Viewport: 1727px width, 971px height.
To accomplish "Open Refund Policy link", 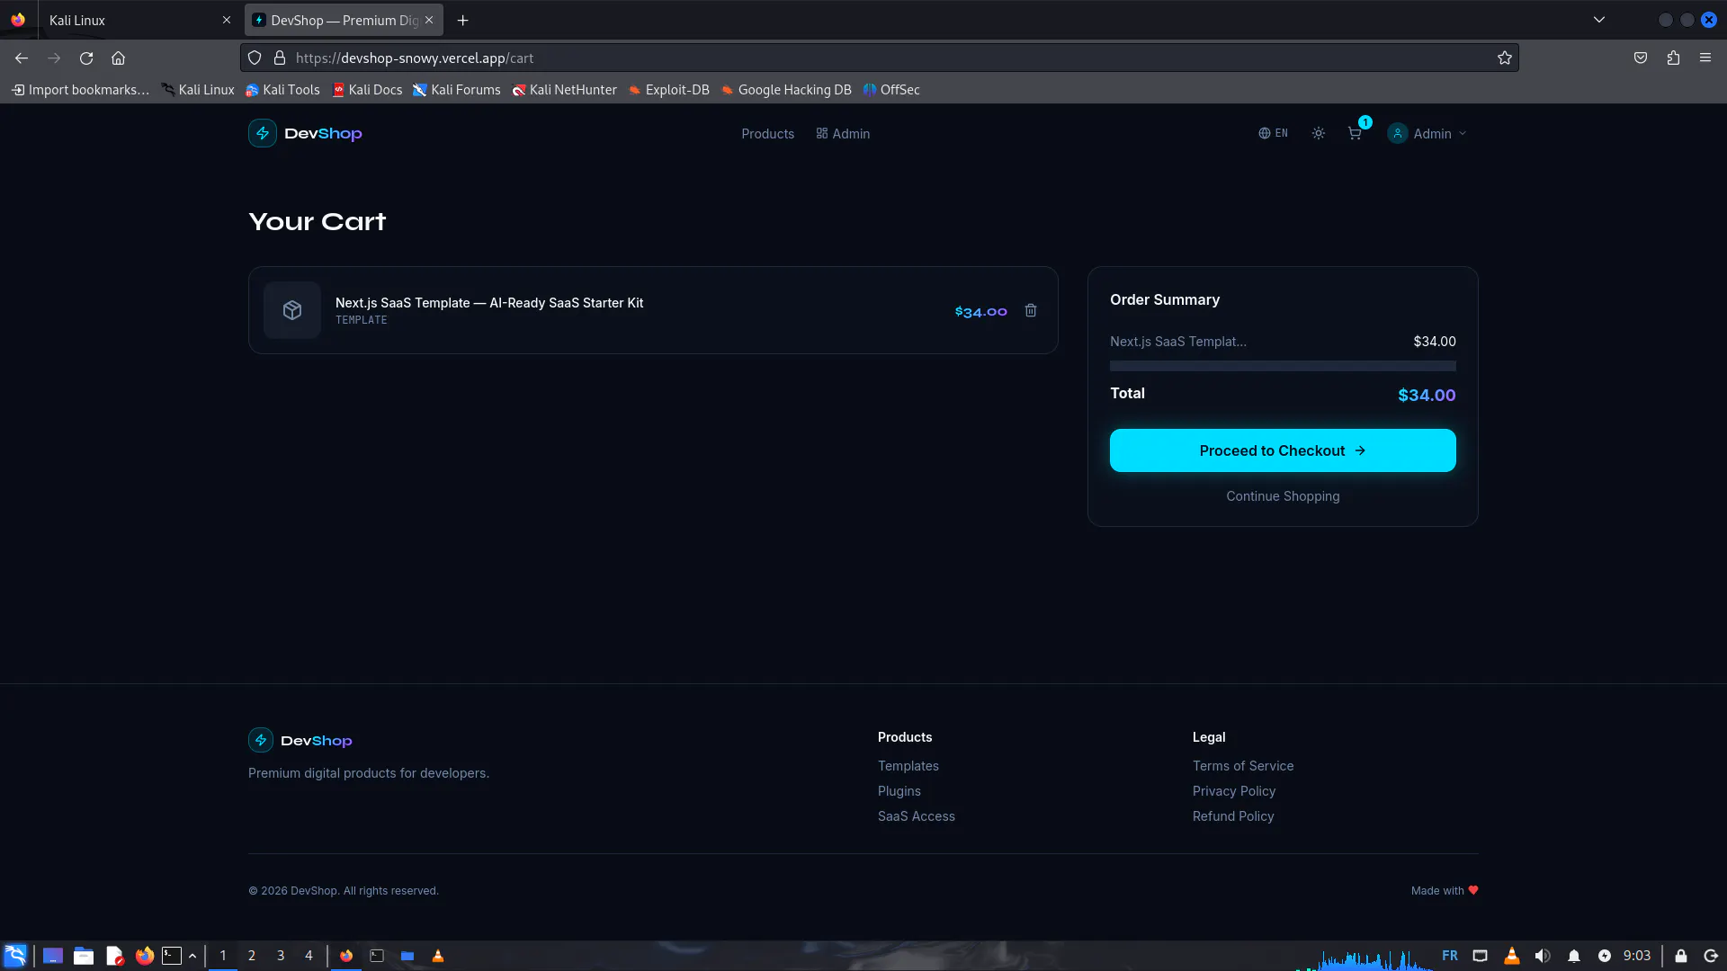I will [x=1233, y=816].
